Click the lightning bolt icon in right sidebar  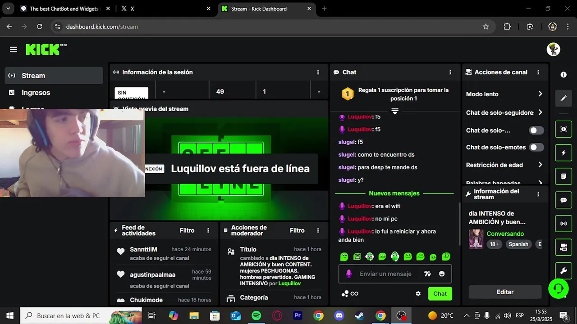[563, 153]
